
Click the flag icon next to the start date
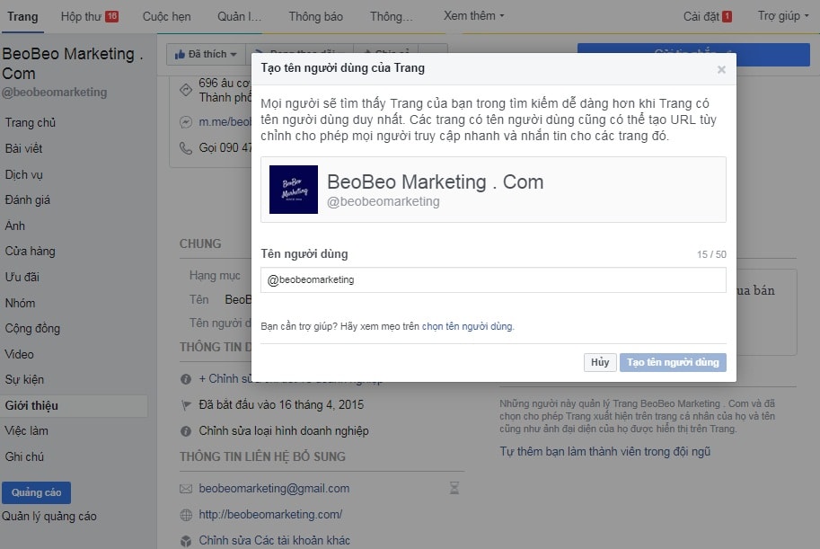pyautogui.click(x=186, y=405)
